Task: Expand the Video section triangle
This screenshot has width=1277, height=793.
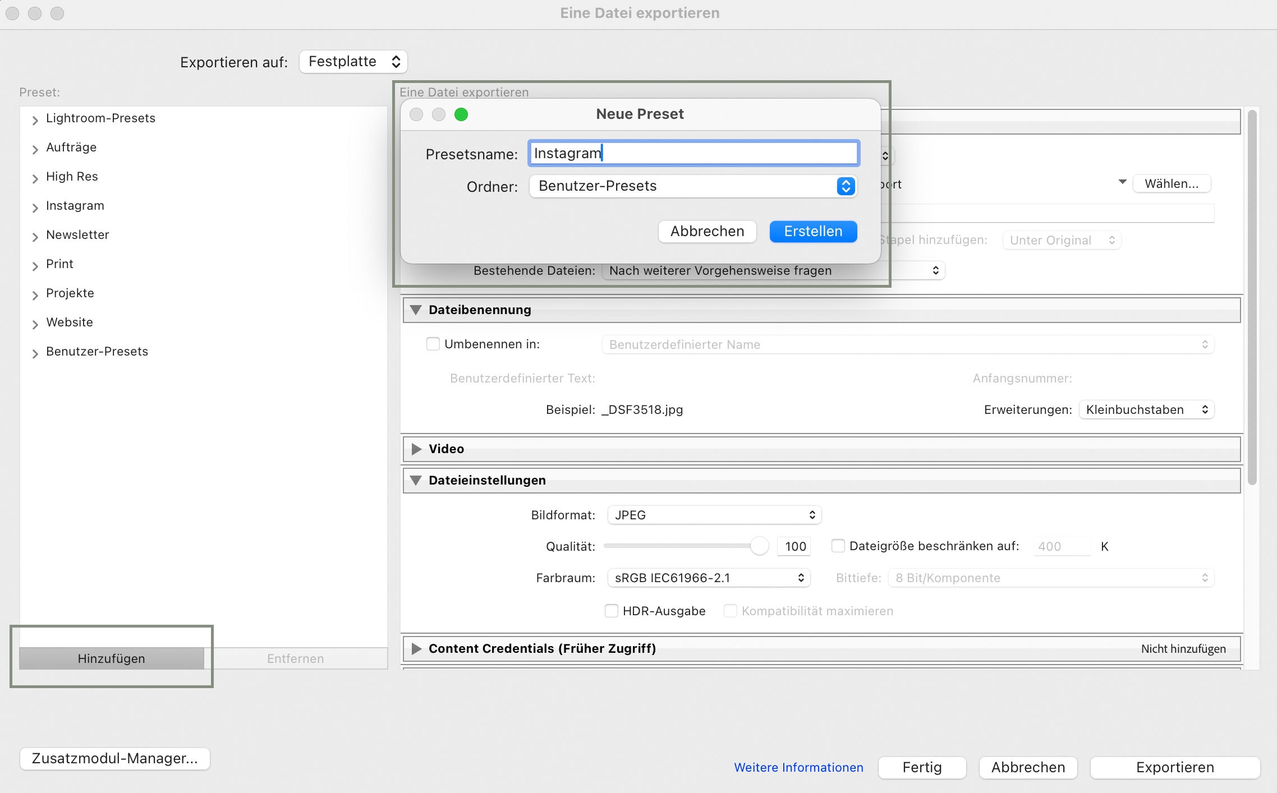Action: tap(416, 449)
